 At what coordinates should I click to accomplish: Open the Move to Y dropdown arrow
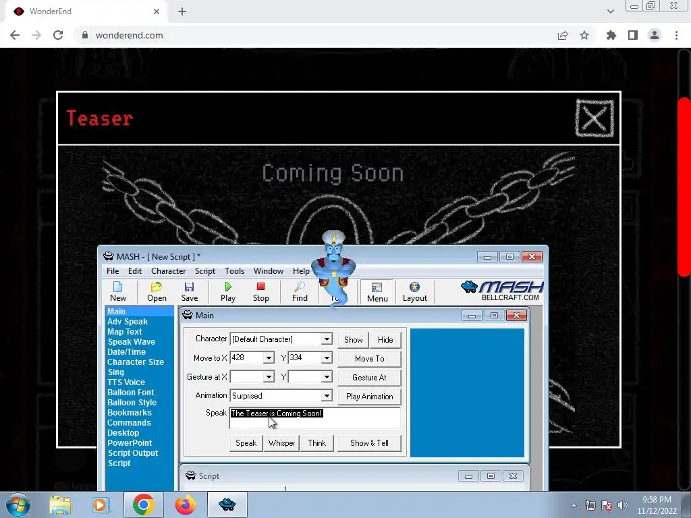(327, 358)
